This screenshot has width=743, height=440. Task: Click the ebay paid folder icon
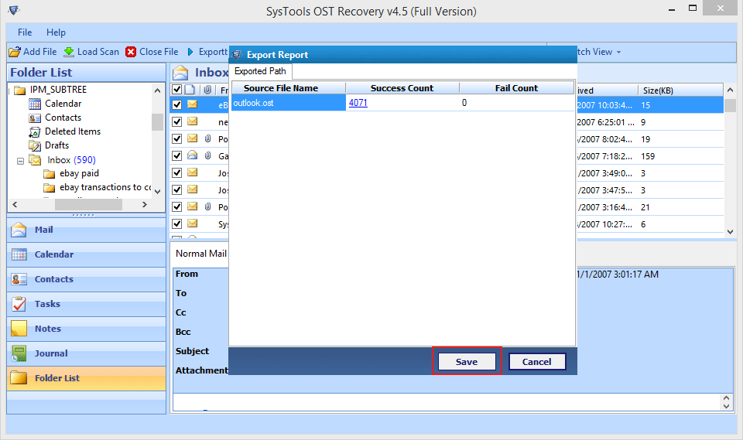(50, 174)
